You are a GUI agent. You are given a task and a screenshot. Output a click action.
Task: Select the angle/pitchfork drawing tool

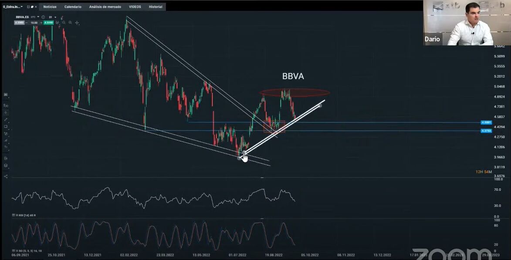tap(6, 140)
